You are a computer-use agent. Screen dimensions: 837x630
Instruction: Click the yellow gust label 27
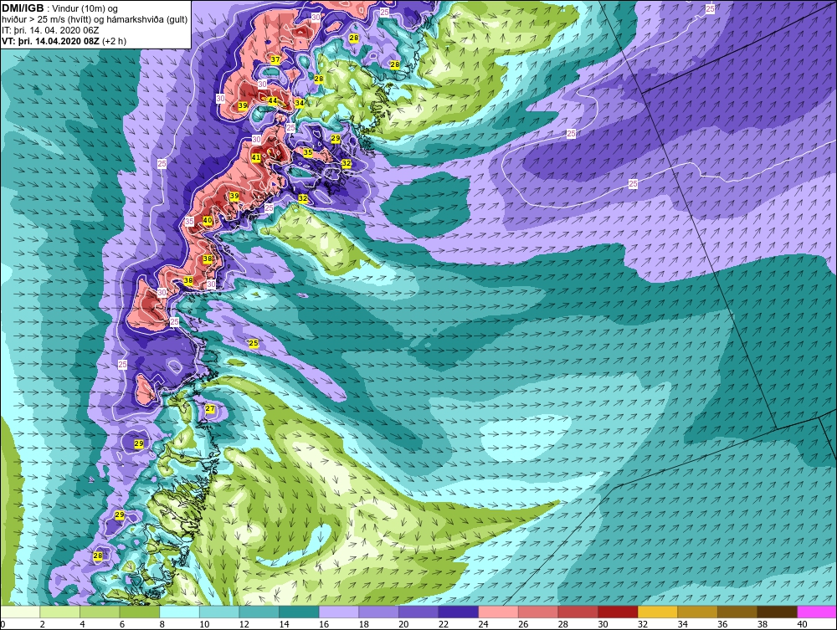(x=210, y=408)
